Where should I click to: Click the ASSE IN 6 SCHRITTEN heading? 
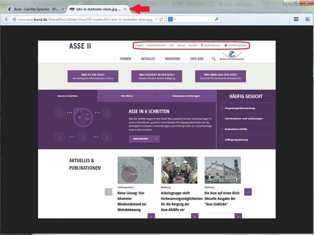click(149, 112)
